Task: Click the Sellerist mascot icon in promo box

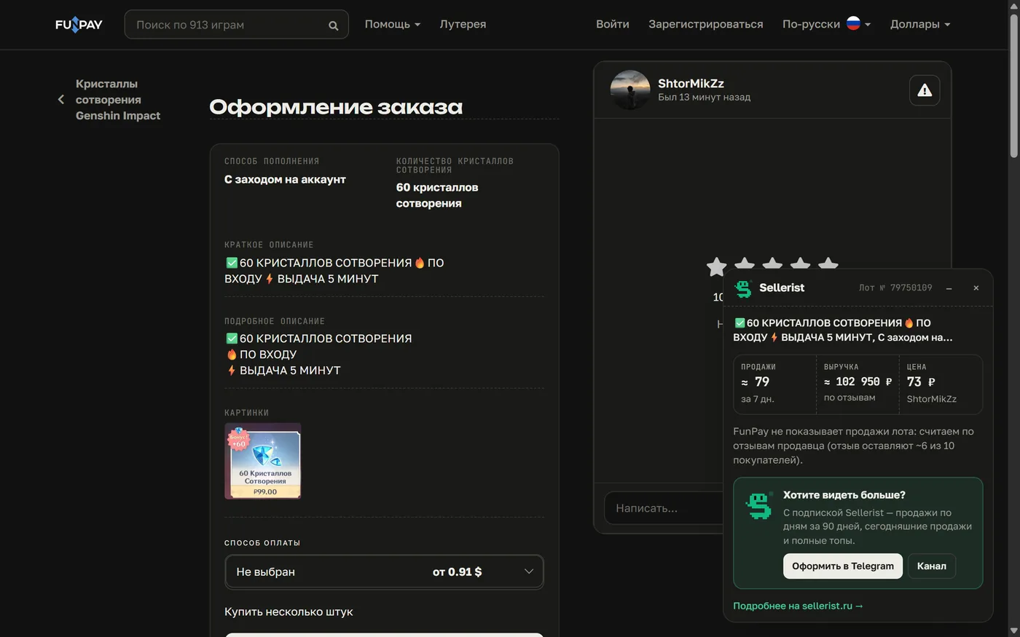Action: [758, 506]
